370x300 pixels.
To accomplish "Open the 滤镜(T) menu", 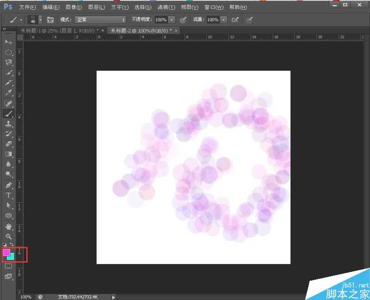I will (166, 7).
